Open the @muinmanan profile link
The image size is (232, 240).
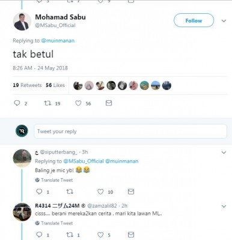coord(58,41)
